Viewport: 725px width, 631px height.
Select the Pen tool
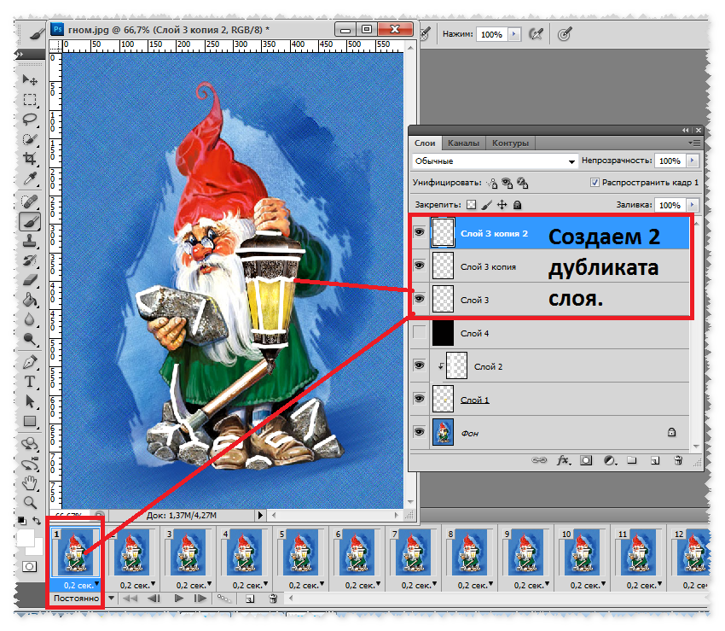pos(30,362)
